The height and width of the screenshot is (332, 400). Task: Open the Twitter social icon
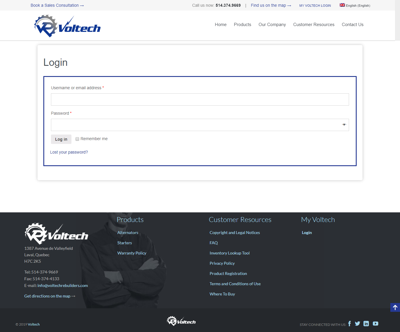[357, 324]
